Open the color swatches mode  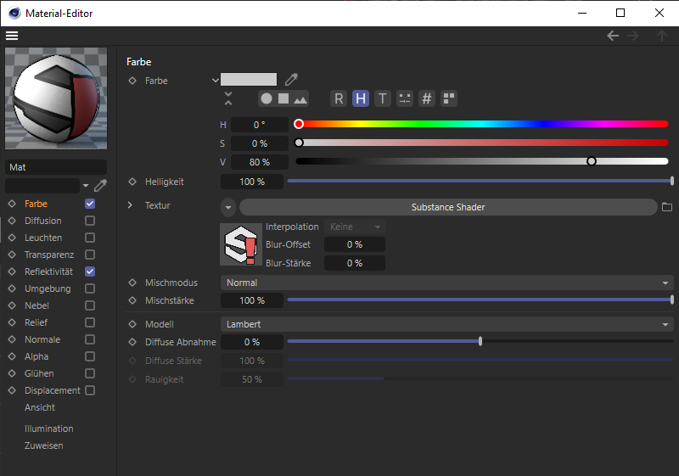click(x=449, y=98)
